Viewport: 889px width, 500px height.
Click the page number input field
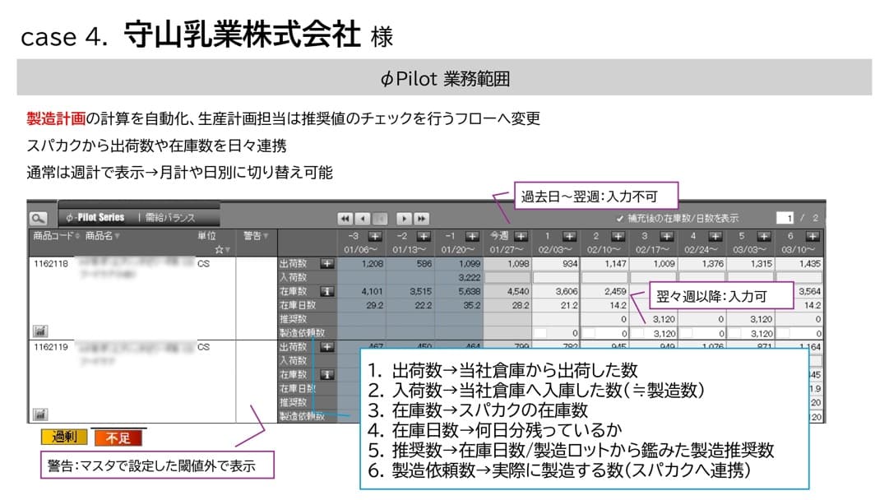click(x=788, y=218)
